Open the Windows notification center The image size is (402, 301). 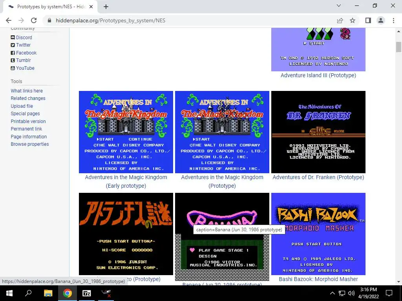pos(389,293)
